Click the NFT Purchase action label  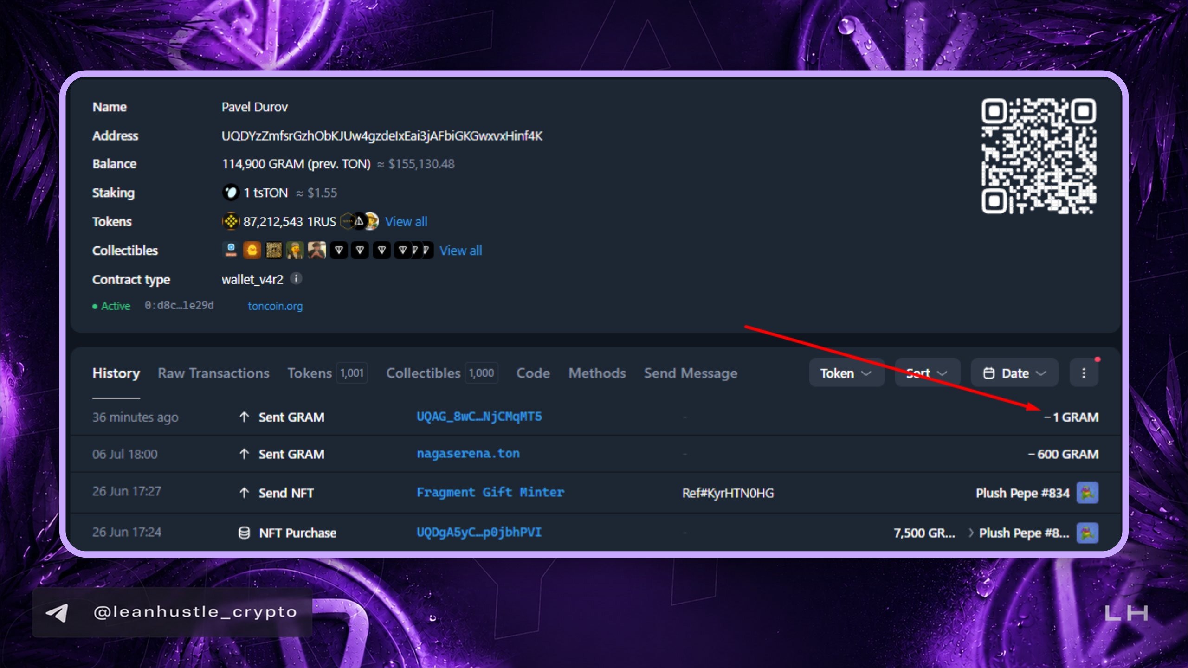coord(297,533)
